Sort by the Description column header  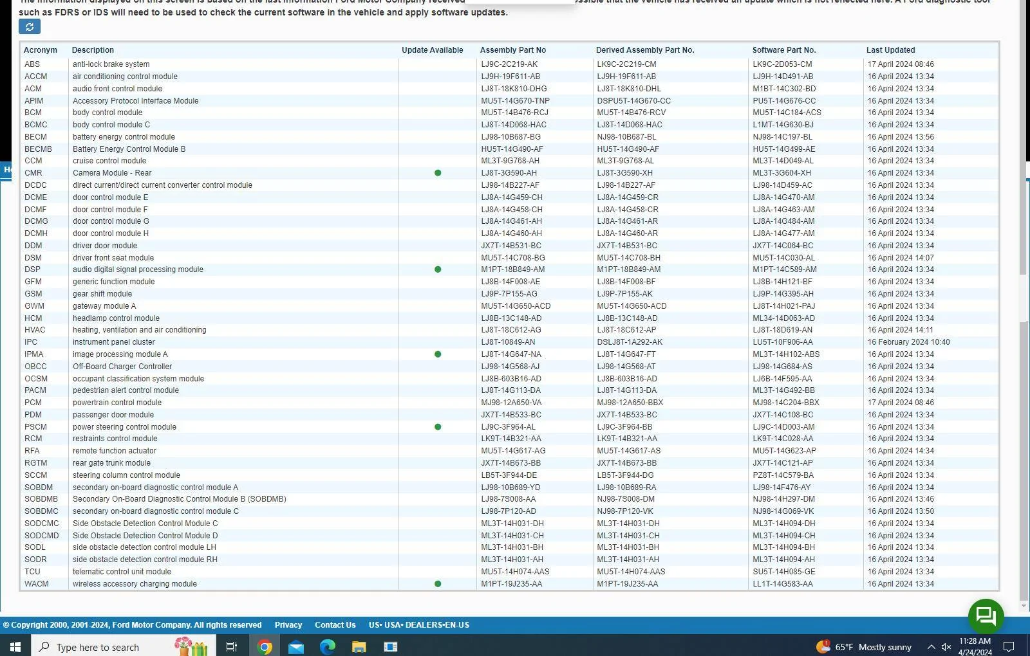click(93, 50)
